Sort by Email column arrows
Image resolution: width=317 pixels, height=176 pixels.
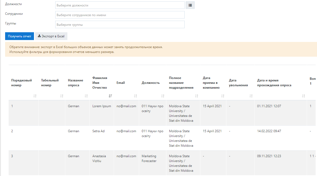coord(135,96)
